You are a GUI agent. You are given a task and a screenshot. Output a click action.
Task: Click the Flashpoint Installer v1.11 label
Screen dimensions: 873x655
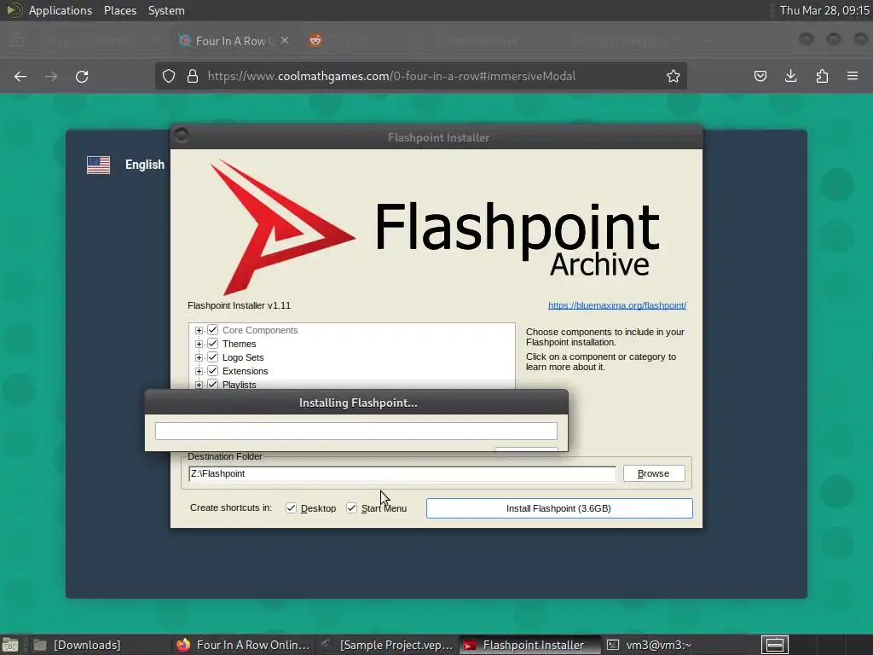click(239, 305)
